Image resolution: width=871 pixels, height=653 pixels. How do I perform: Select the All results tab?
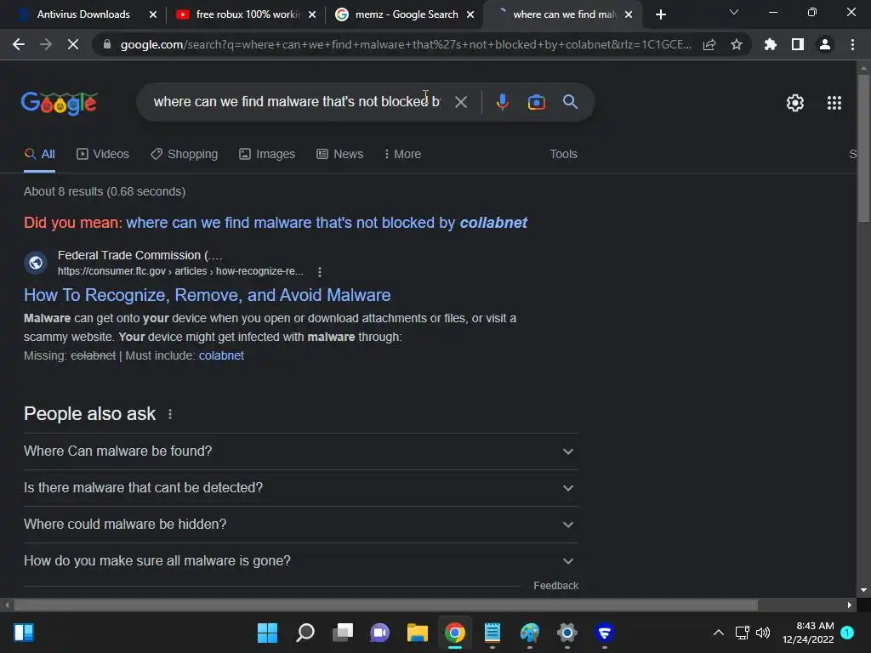[39, 154]
